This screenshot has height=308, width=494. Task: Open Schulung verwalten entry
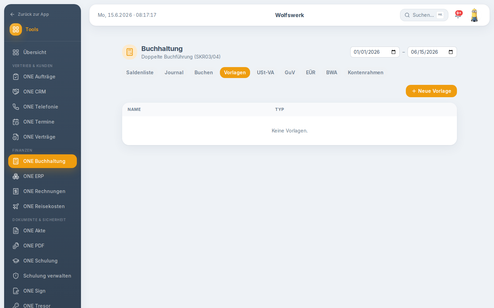(43, 276)
